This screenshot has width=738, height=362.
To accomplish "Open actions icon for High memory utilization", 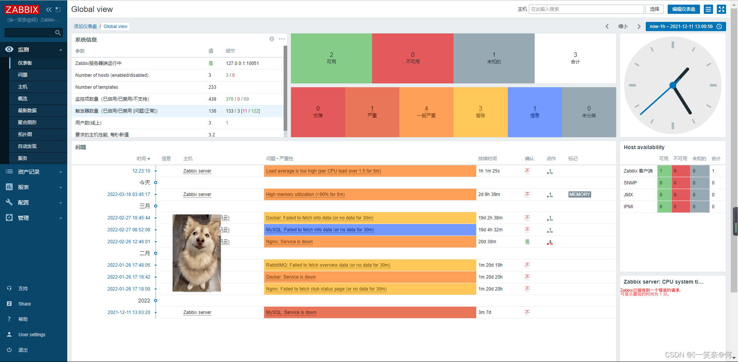I will click(x=550, y=195).
